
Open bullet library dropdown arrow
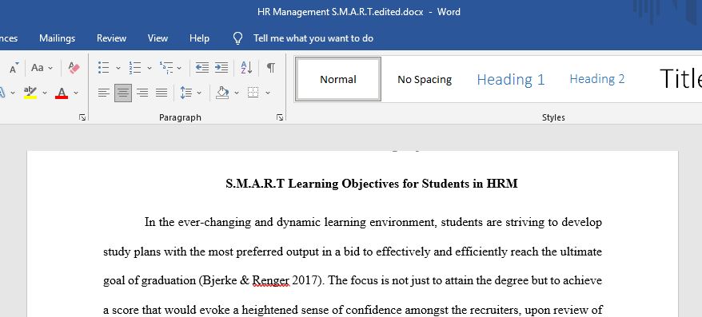click(118, 68)
